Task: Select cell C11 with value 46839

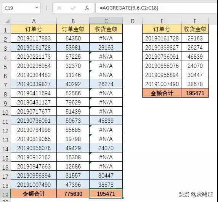Action: [x=106, y=121]
